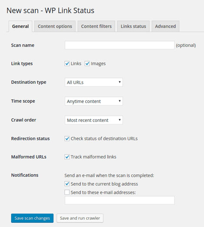Screen dimensions: 204x227
Task: Uncheck the Links checkbox
Action: click(67, 64)
